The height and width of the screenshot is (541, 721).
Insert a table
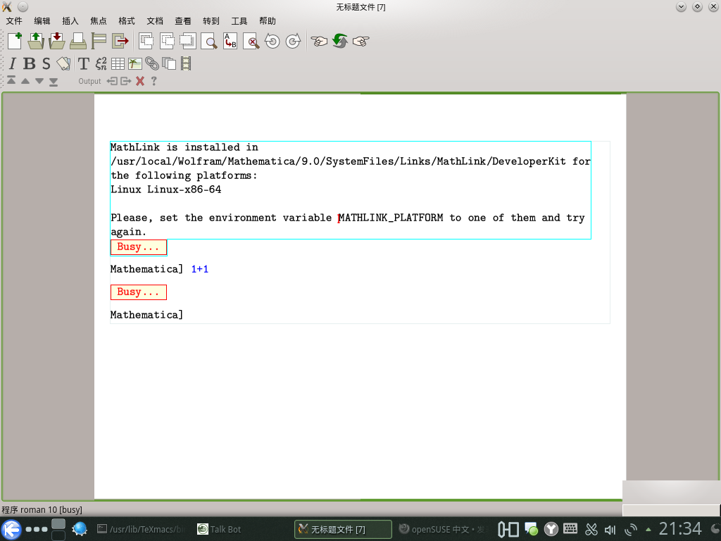pyautogui.click(x=118, y=63)
